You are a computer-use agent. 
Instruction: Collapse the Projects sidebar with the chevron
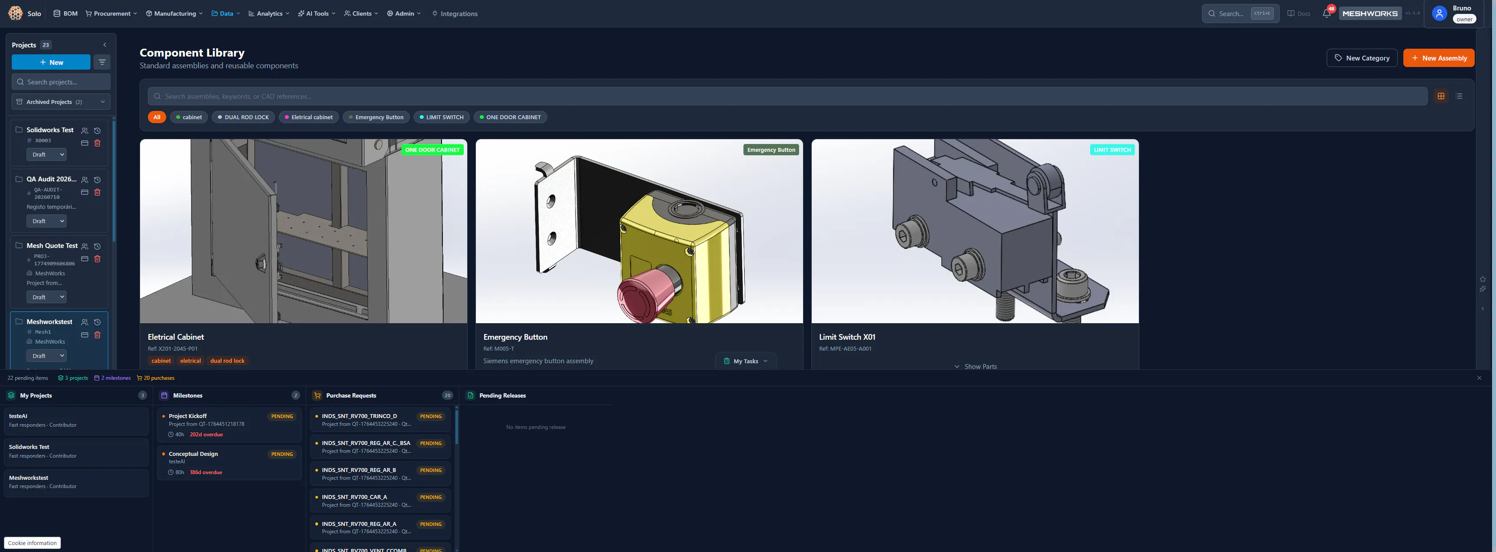coord(104,45)
